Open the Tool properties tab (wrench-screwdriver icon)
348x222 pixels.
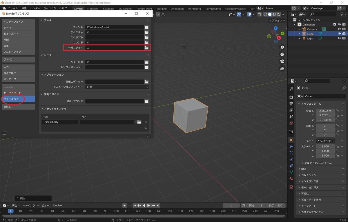(291, 89)
